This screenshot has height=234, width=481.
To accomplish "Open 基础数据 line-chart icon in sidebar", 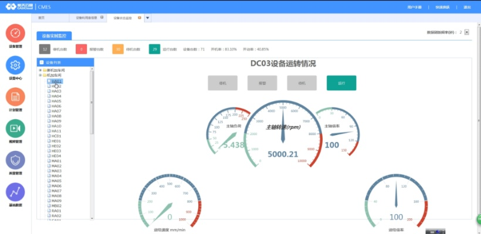I will click(x=15, y=192).
